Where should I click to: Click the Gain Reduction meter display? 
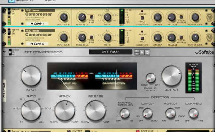pyautogui.click(x=114, y=78)
